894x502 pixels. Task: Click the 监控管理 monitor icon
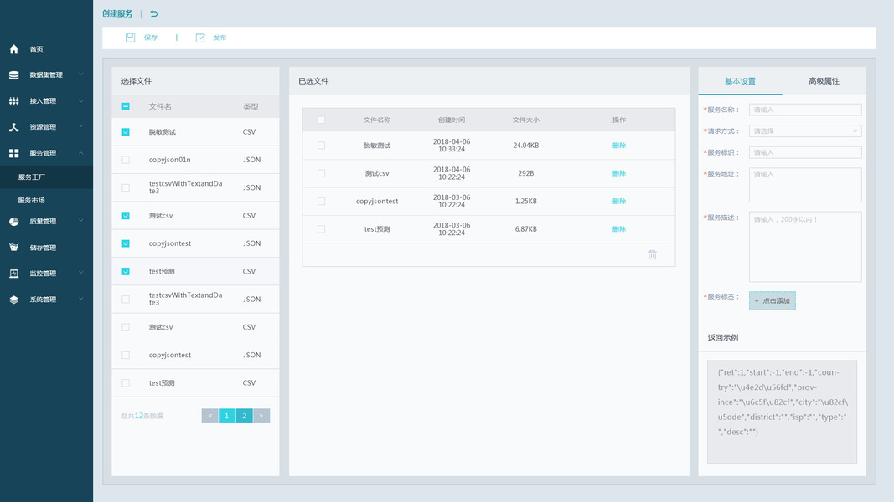[x=13, y=274]
